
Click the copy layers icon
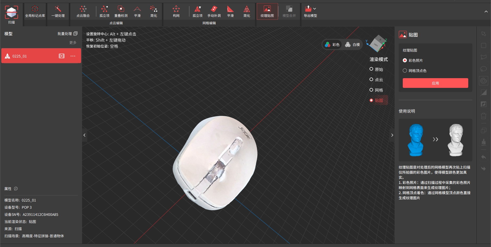[483, 131]
